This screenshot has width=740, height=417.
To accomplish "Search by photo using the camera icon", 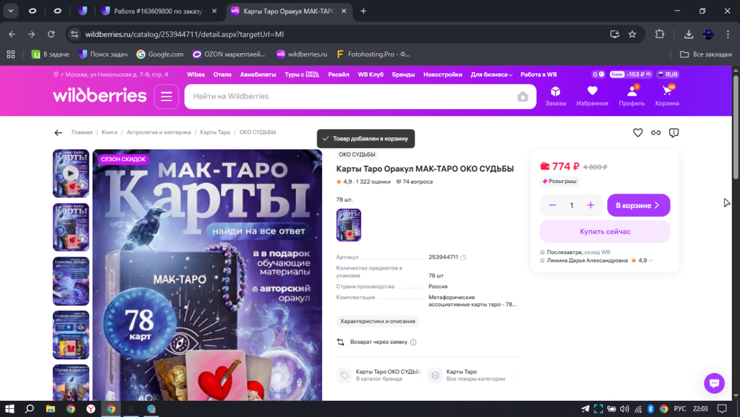I will [523, 96].
